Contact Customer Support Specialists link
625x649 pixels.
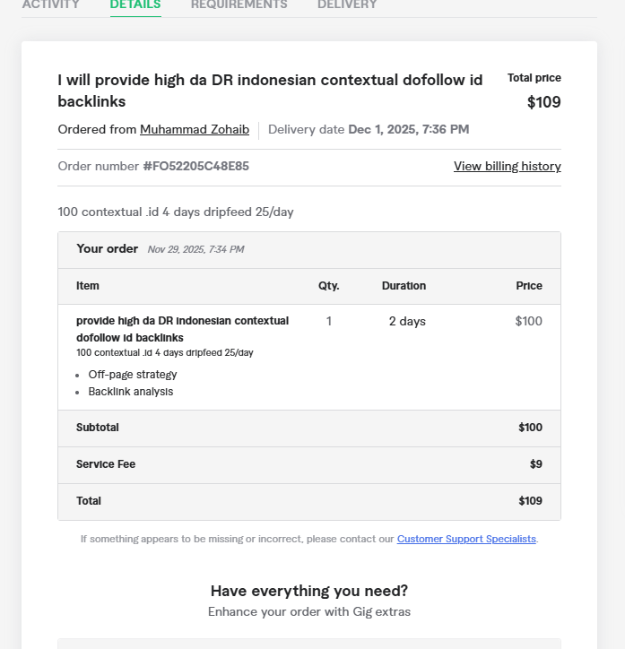click(x=466, y=539)
